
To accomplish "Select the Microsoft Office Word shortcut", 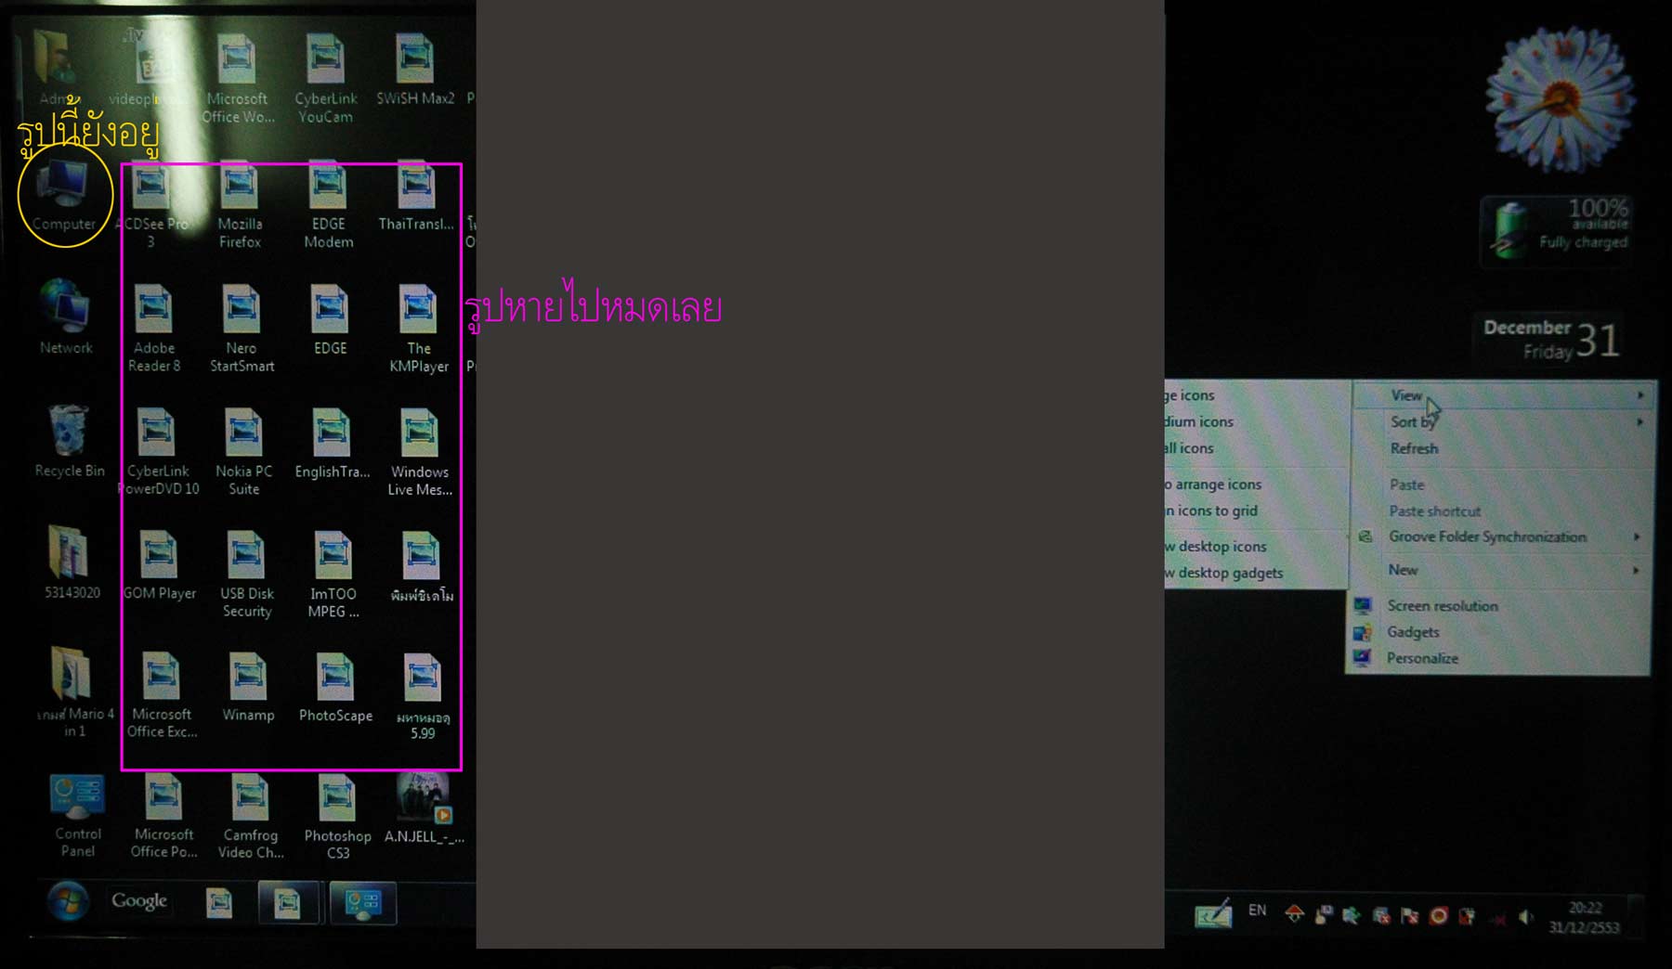I will (237, 78).
